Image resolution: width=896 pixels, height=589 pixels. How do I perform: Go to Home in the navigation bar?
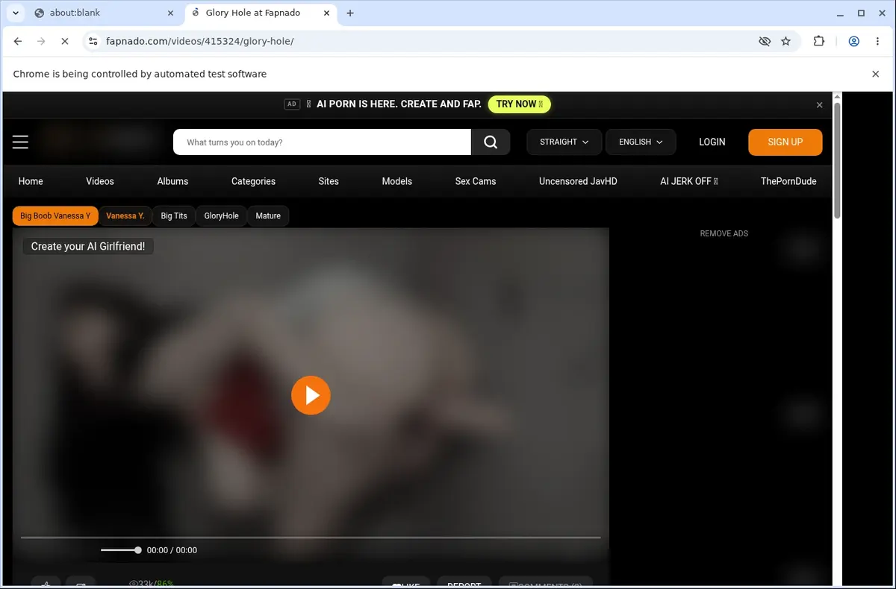(x=31, y=181)
